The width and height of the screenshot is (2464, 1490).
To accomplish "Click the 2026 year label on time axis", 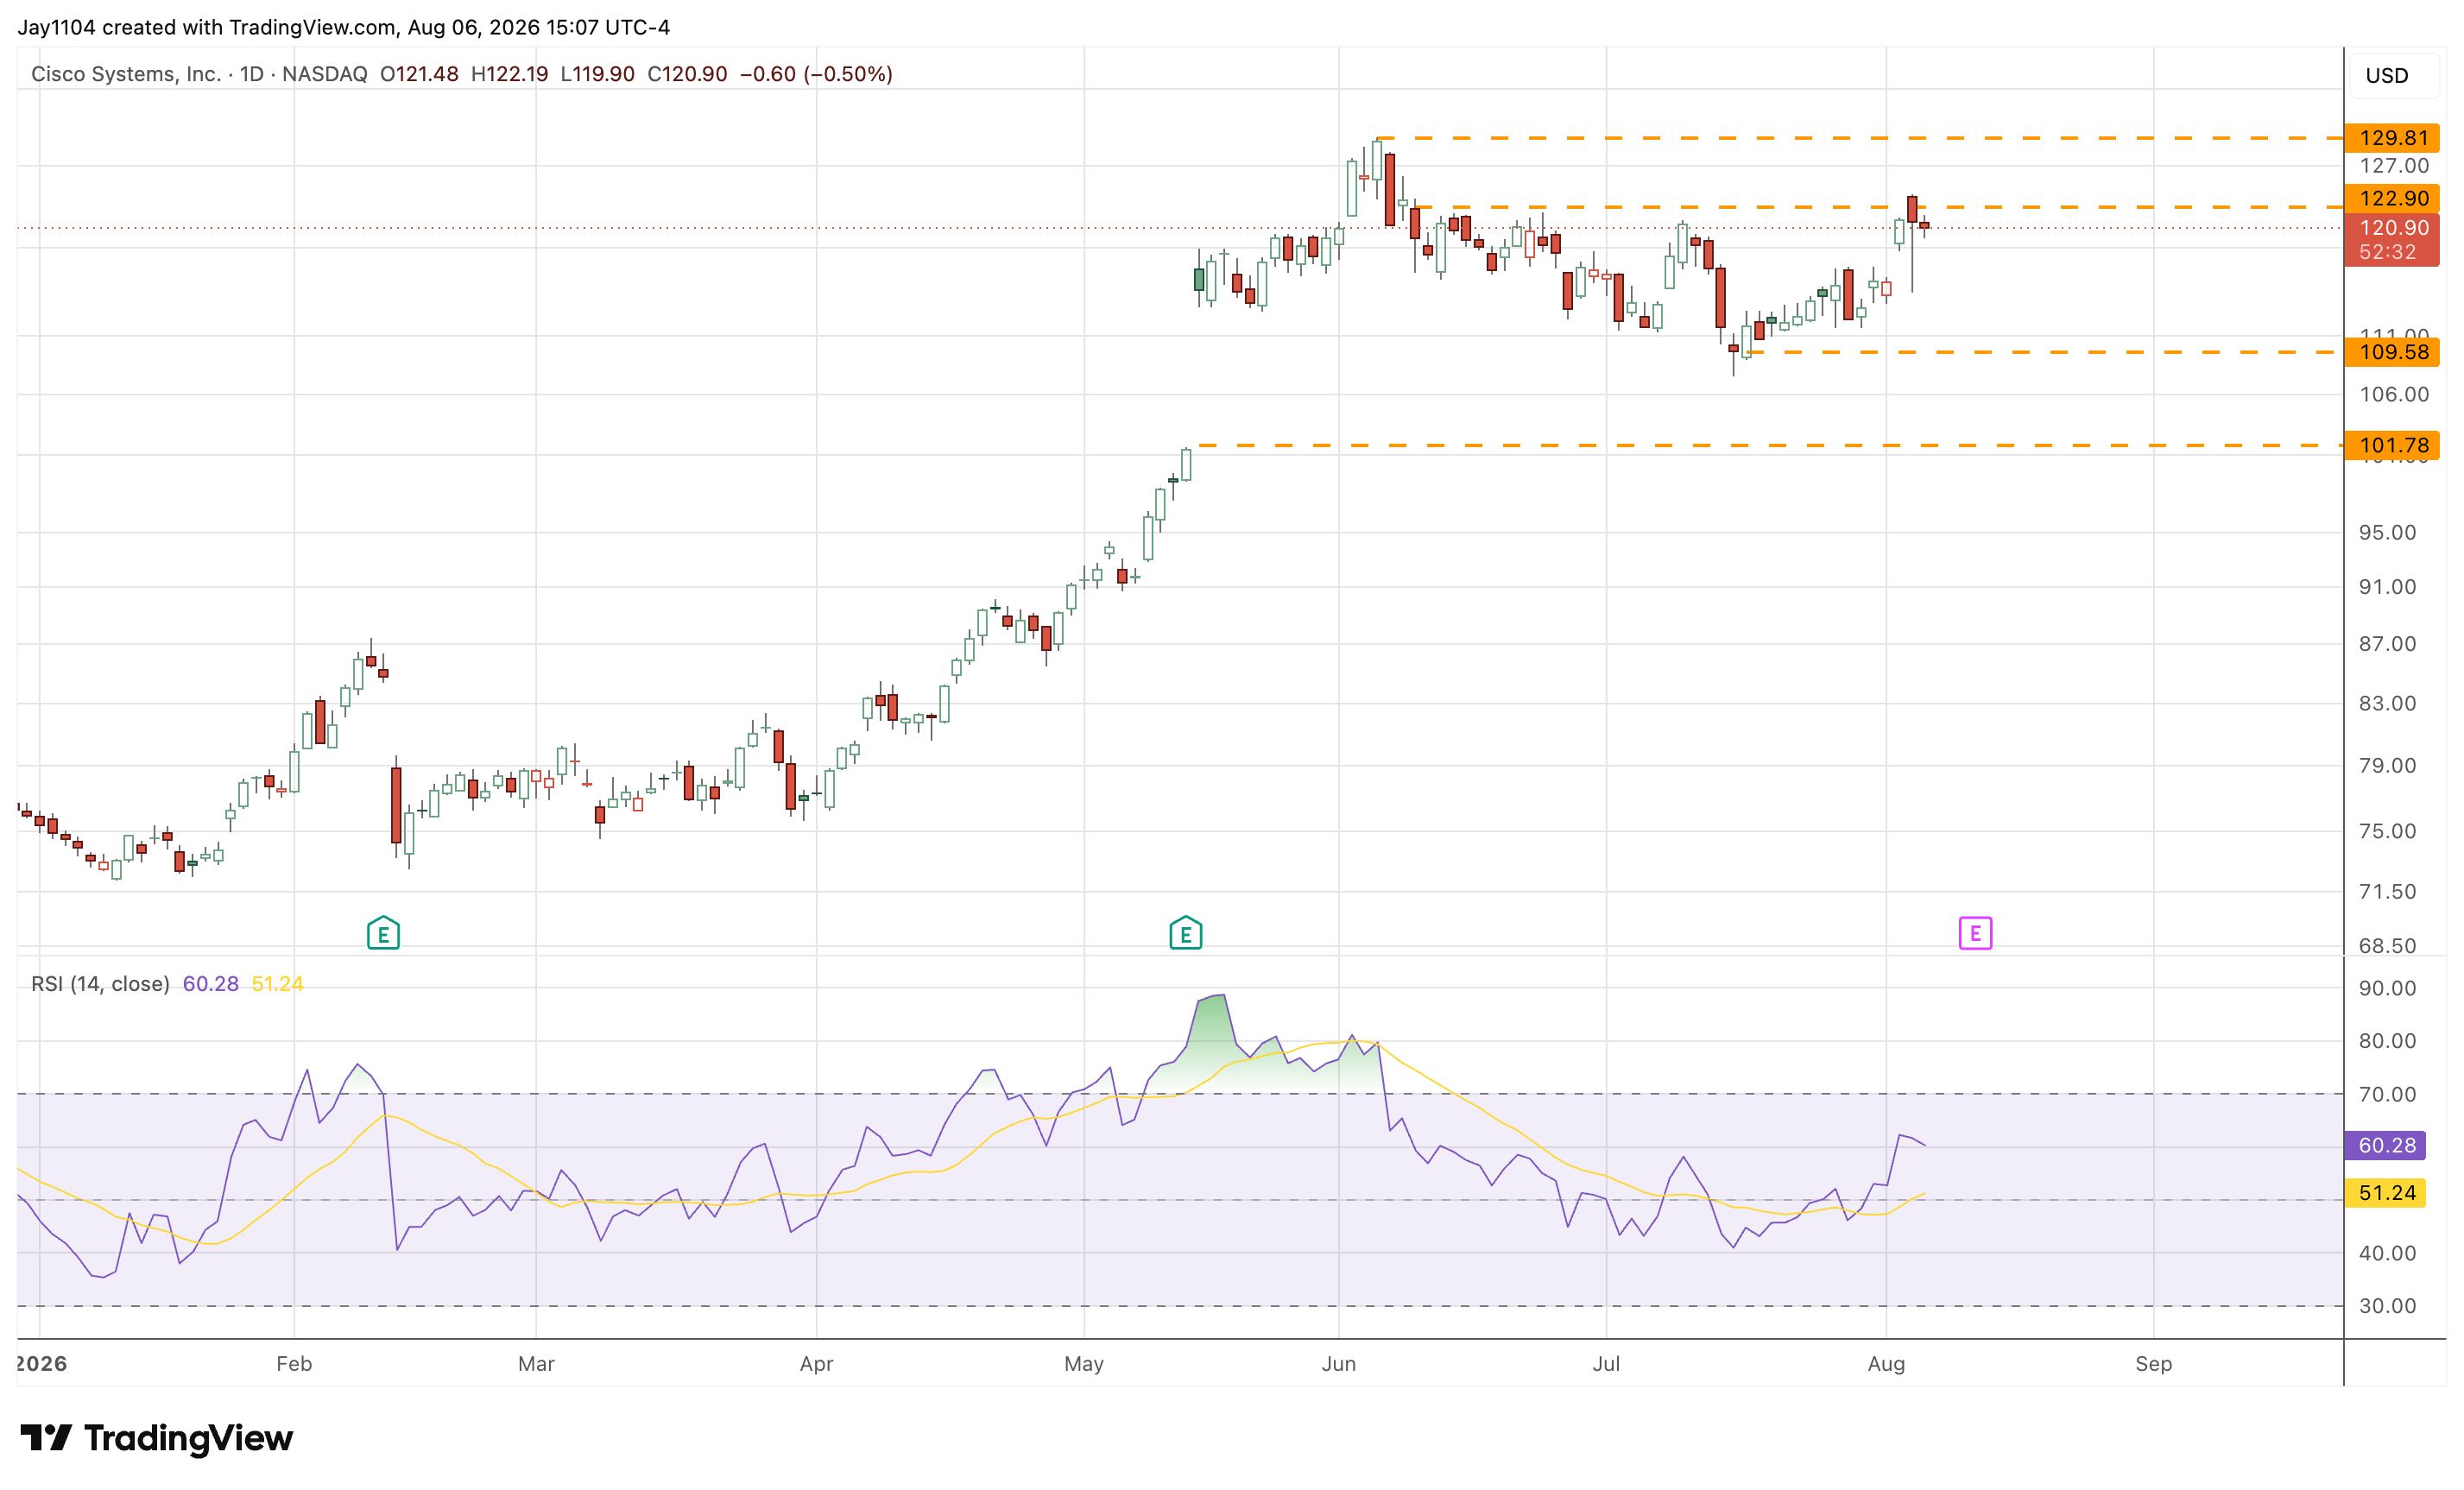I will [x=42, y=1364].
